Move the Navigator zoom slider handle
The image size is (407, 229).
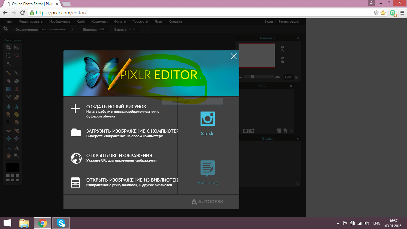tap(252, 77)
